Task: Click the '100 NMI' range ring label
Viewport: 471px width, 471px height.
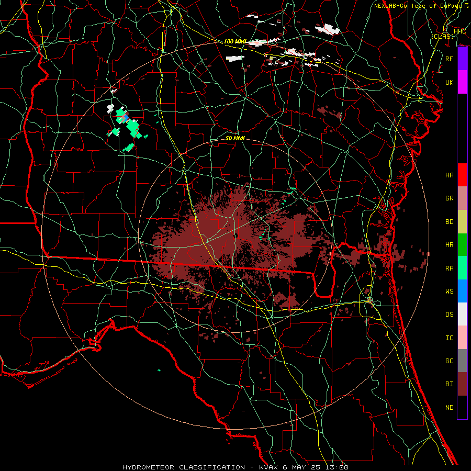Action: coord(235,41)
